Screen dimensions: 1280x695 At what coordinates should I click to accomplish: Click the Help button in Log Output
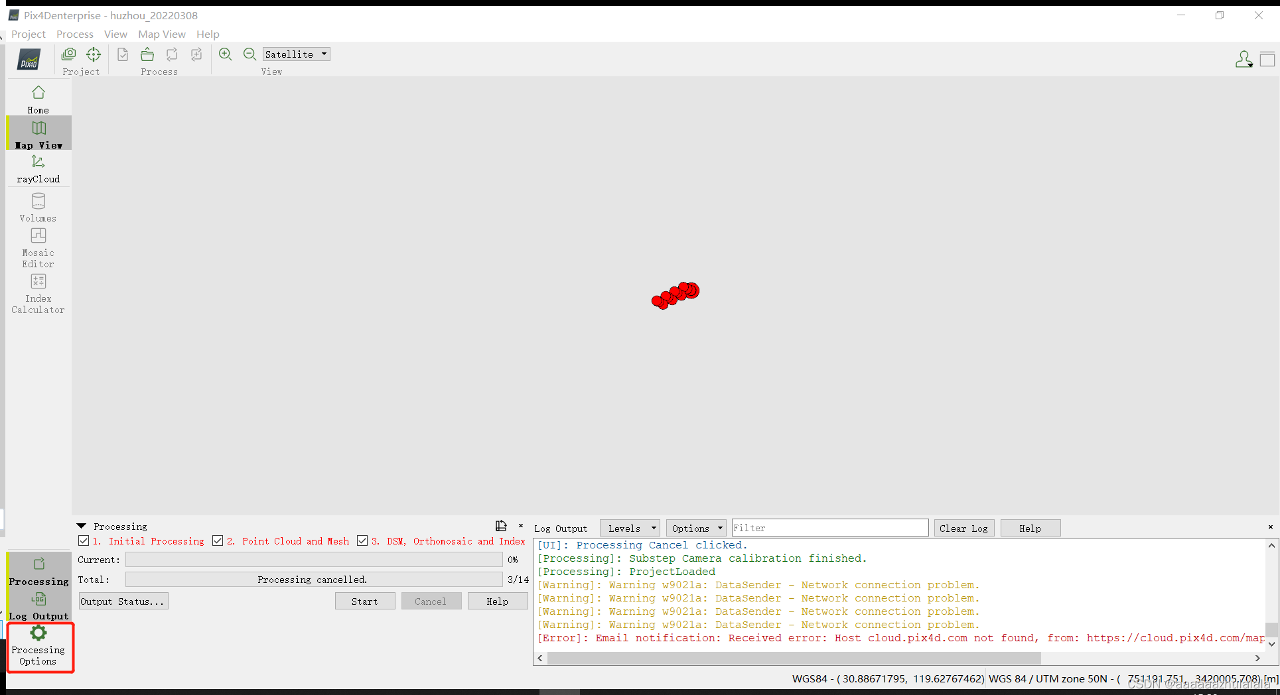tap(1031, 529)
